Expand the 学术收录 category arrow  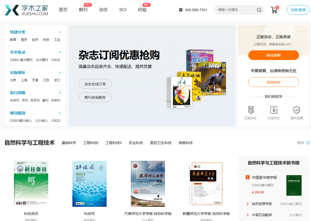click(60, 52)
